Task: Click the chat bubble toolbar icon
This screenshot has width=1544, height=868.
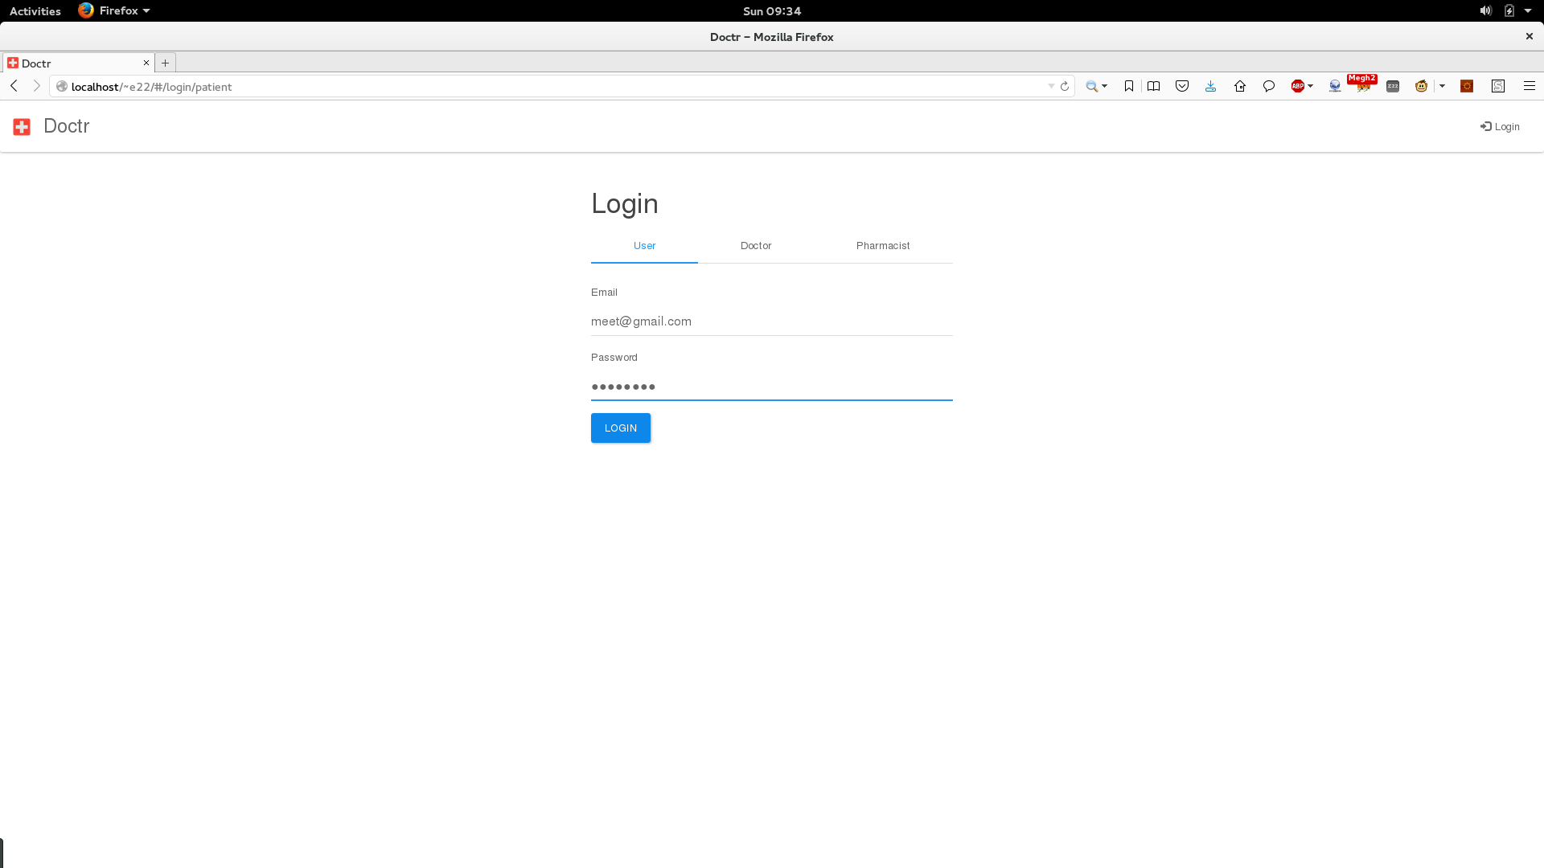Action: pyautogui.click(x=1269, y=86)
